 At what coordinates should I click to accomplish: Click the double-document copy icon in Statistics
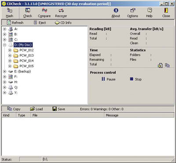point(167,65)
